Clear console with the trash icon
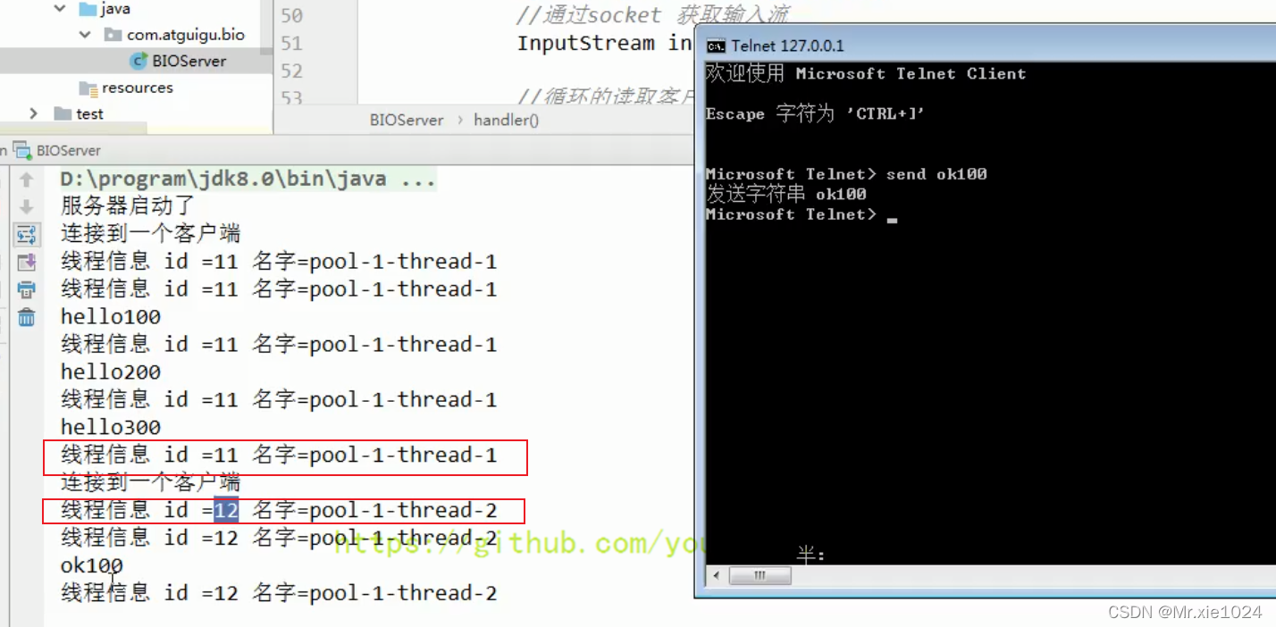This screenshot has height=627, width=1276. [27, 317]
